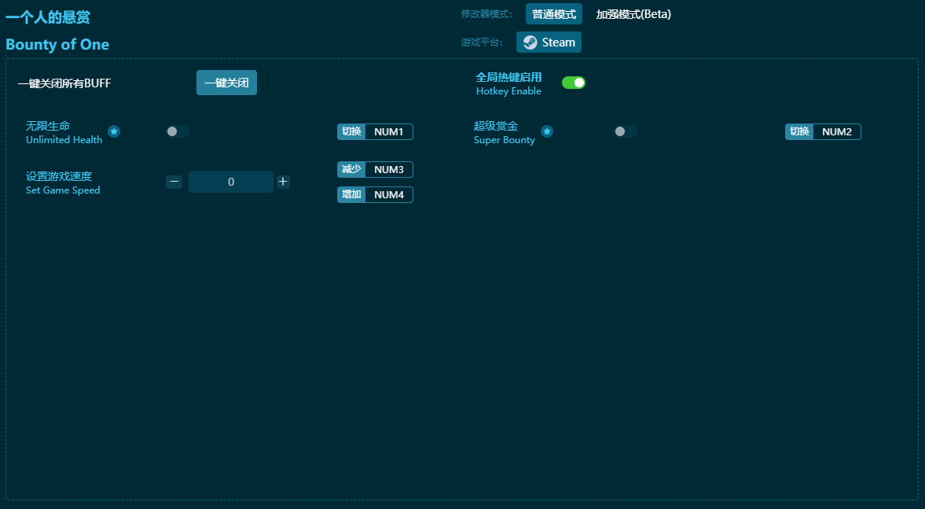Click the 一键关闭 disable-all button
The width and height of the screenshot is (925, 509).
tap(226, 83)
